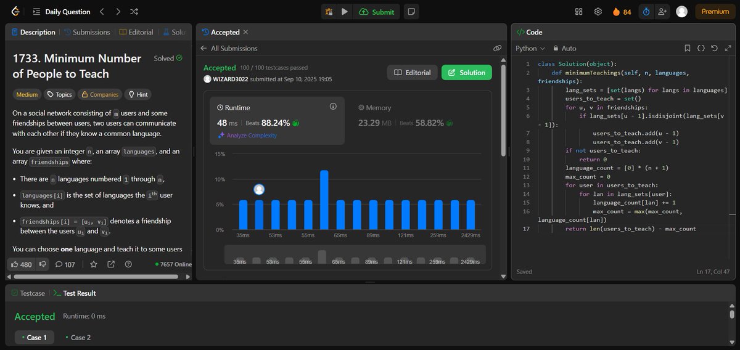Image resolution: width=740 pixels, height=350 pixels.
Task: Pick a random question with shuffle icon
Action: (x=134, y=12)
